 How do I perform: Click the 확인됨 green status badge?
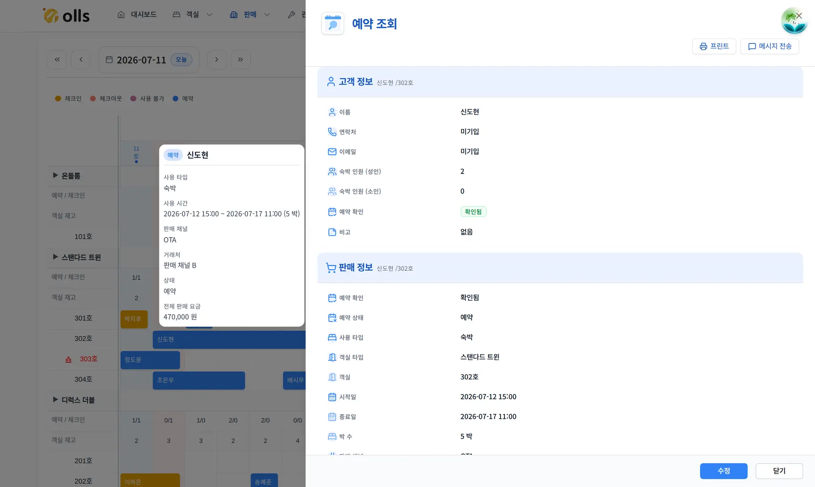point(473,212)
